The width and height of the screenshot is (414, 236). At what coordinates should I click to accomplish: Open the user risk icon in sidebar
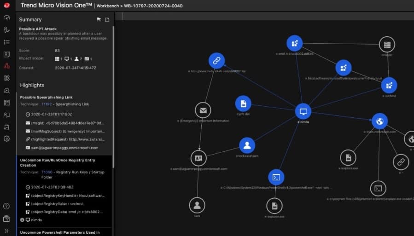click(6, 30)
